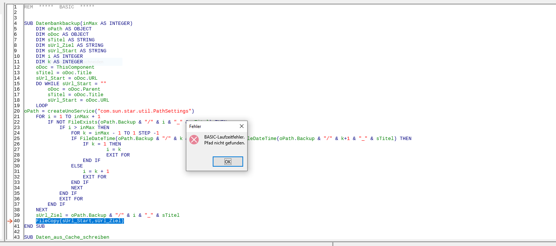Click 'FOR i = 1 TO inMax + 1' line

[68, 117]
